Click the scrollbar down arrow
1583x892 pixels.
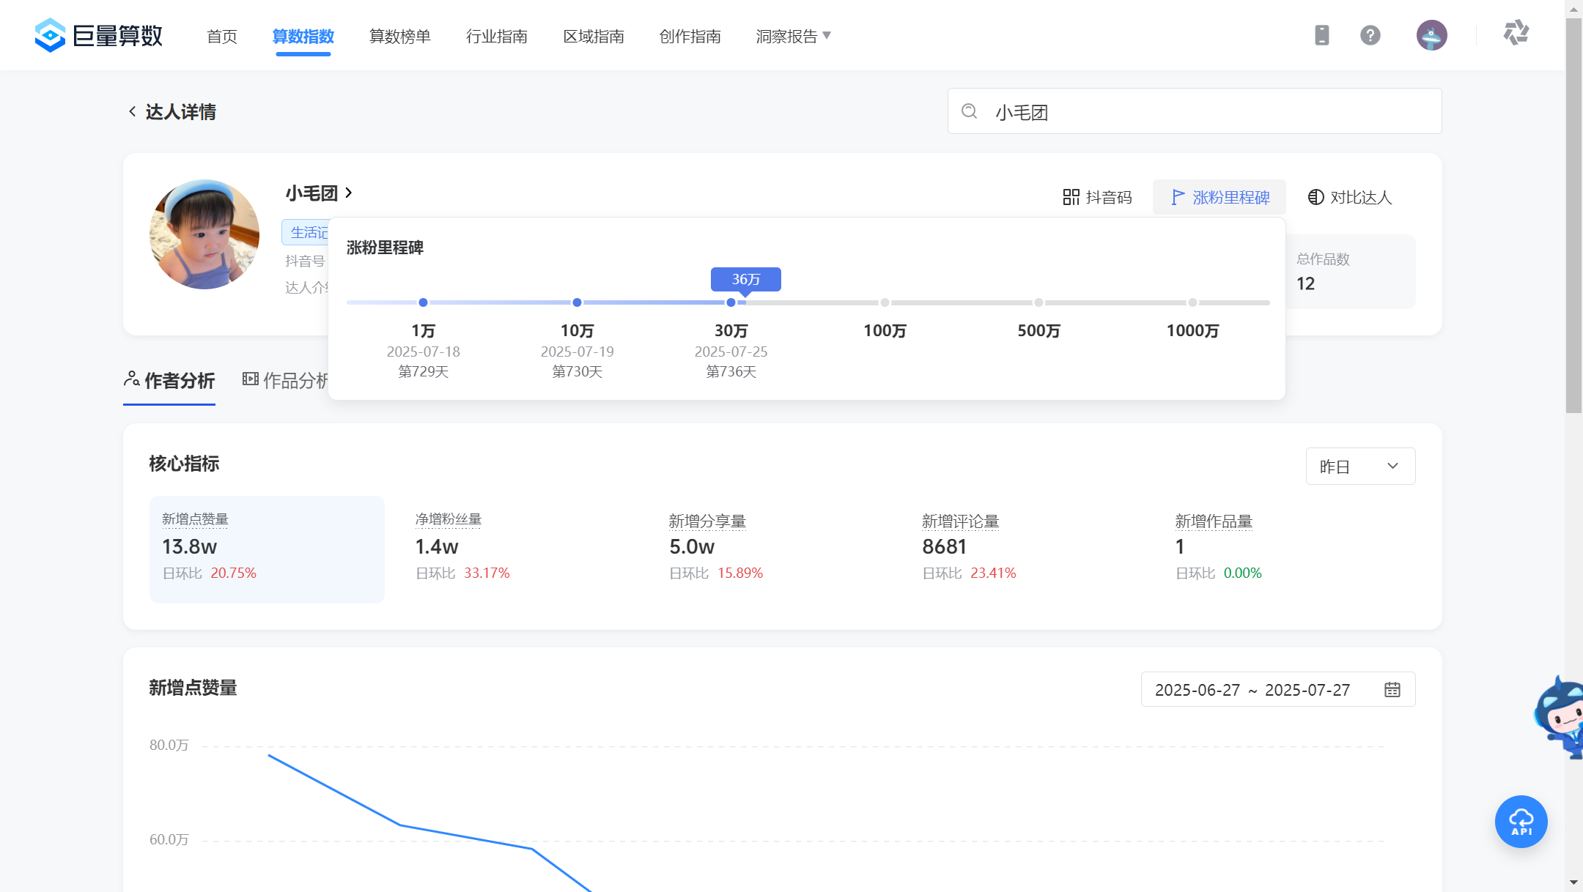(x=1573, y=882)
